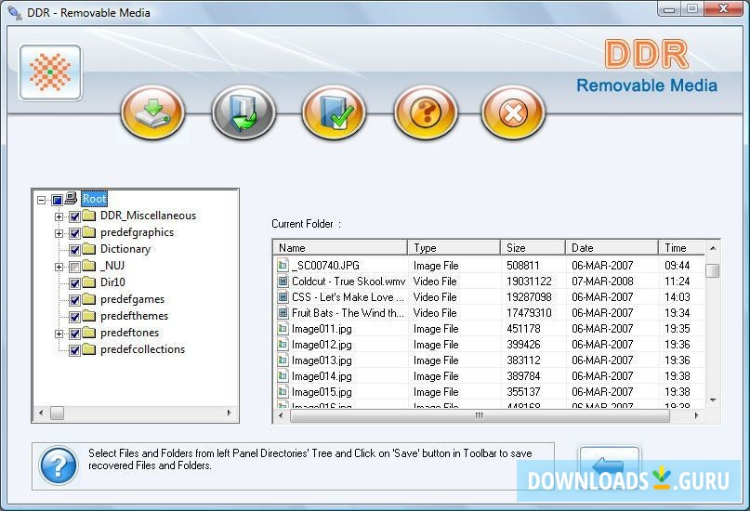Open Help from the question mark toolbar button
The height and width of the screenshot is (511, 750).
[x=426, y=112]
